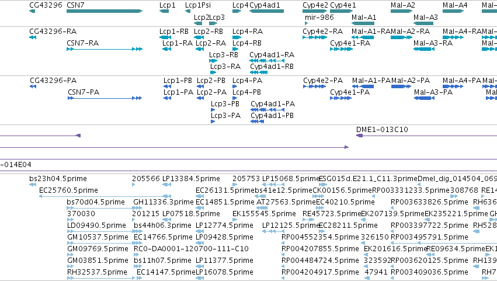Open transcript Lcp3-RB label

pos(224,55)
